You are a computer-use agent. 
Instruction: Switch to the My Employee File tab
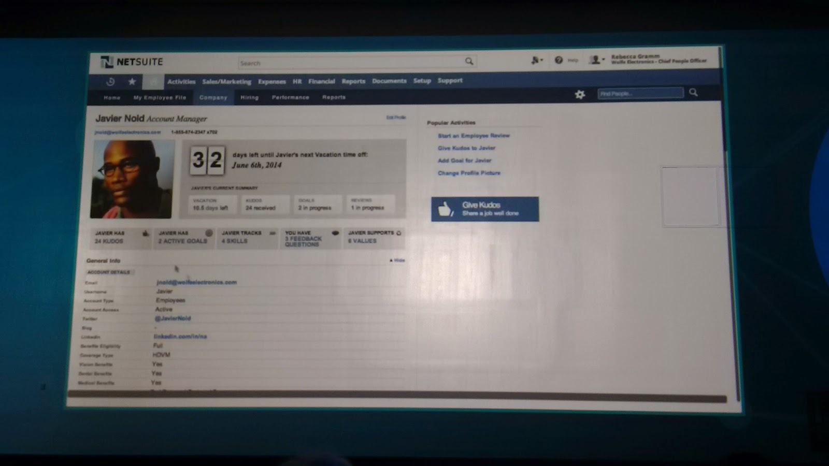pyautogui.click(x=160, y=97)
